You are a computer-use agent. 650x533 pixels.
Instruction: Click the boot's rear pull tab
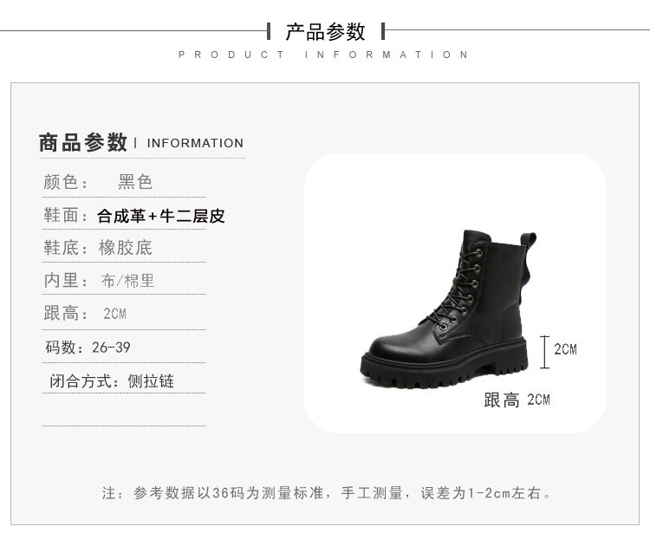click(527, 247)
